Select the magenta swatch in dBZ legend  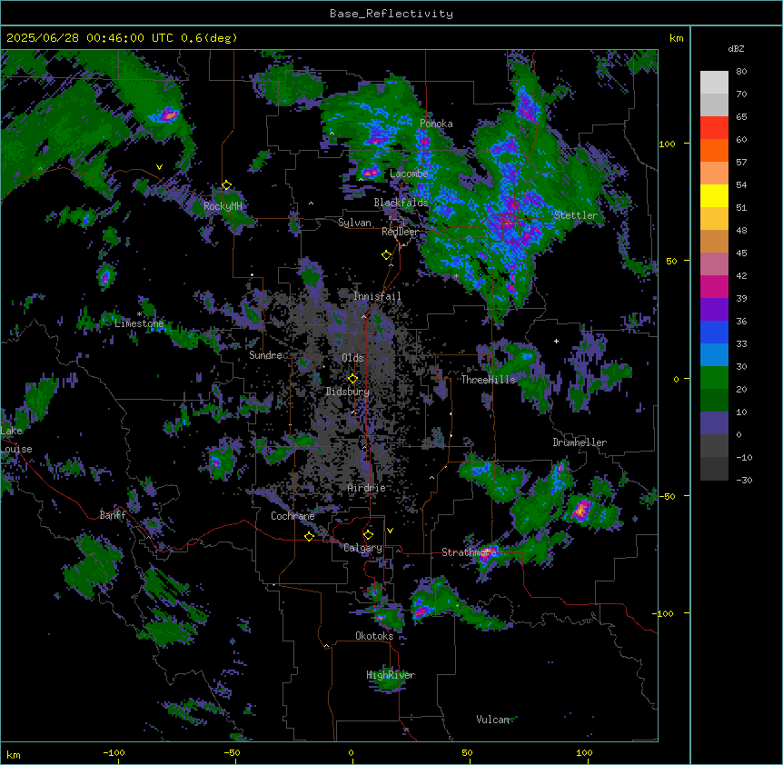pyautogui.click(x=714, y=286)
